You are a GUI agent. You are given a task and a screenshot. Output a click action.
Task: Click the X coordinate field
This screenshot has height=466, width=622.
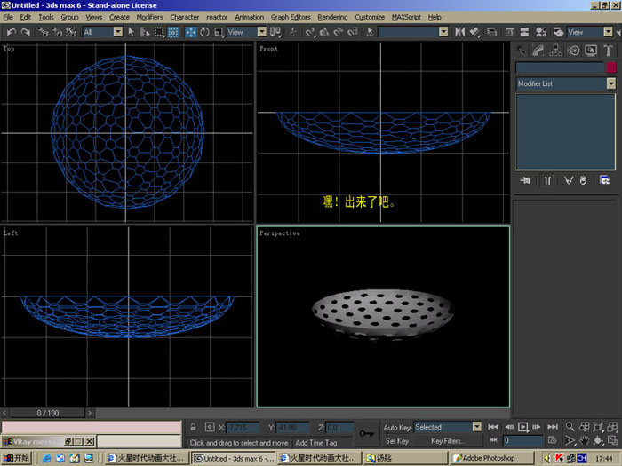point(243,428)
